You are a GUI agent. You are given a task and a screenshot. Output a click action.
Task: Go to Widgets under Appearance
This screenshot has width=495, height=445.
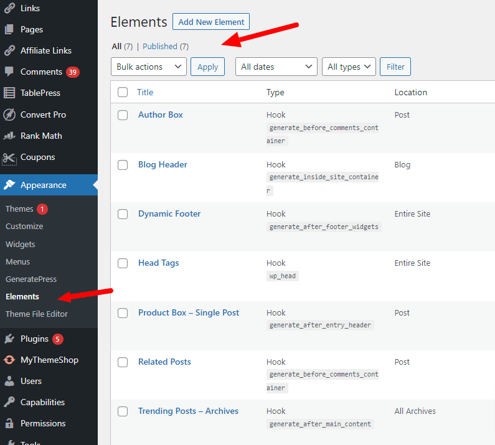coord(21,244)
